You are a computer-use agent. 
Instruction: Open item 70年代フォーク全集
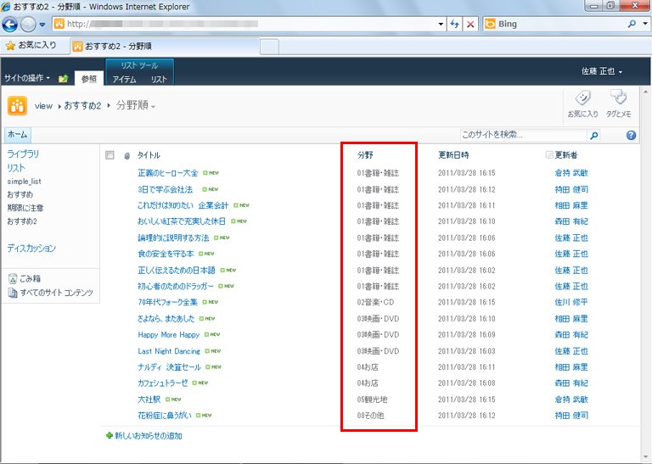167,302
